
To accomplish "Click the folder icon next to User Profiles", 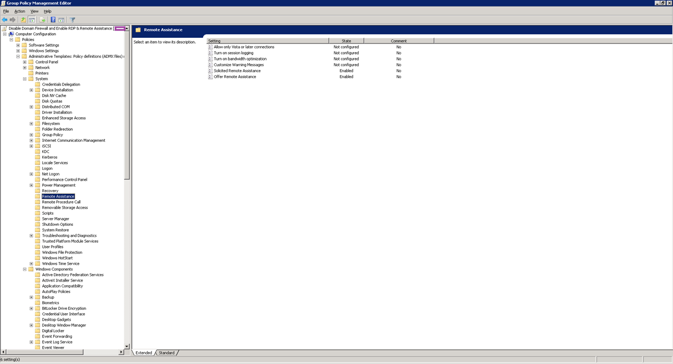I will tap(37, 247).
